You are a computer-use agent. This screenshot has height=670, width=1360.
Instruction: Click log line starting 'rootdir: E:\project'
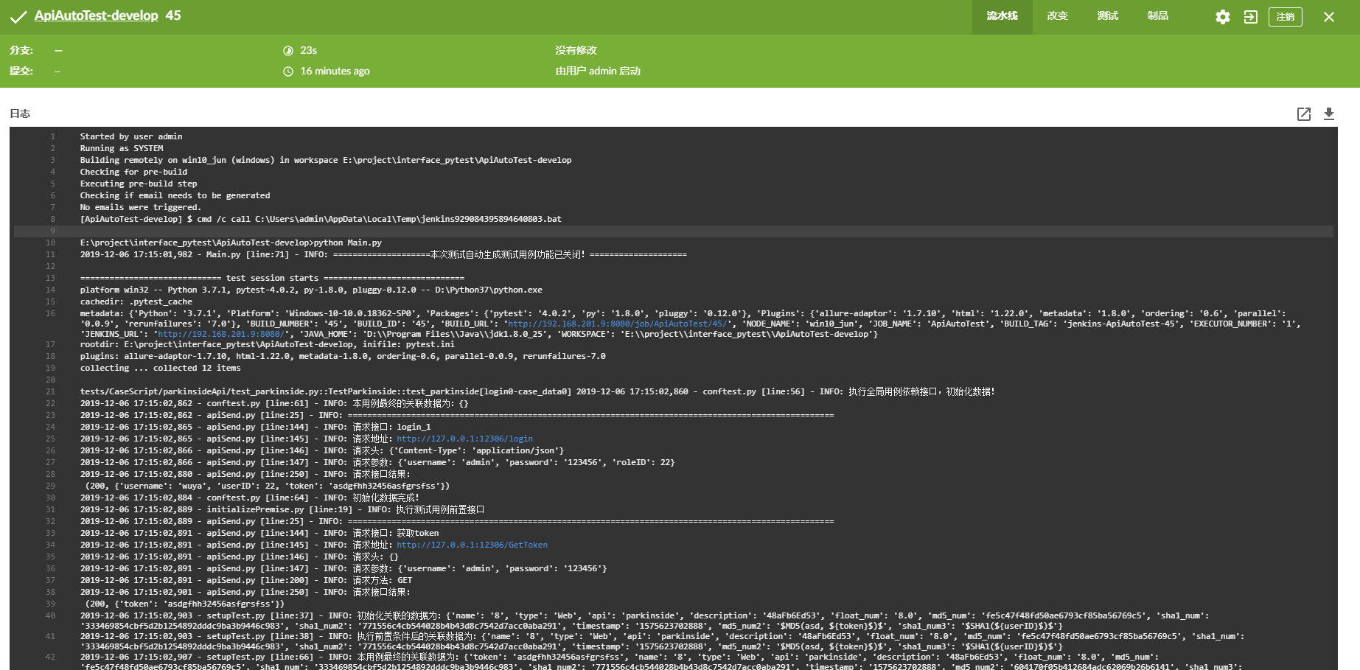267,344
